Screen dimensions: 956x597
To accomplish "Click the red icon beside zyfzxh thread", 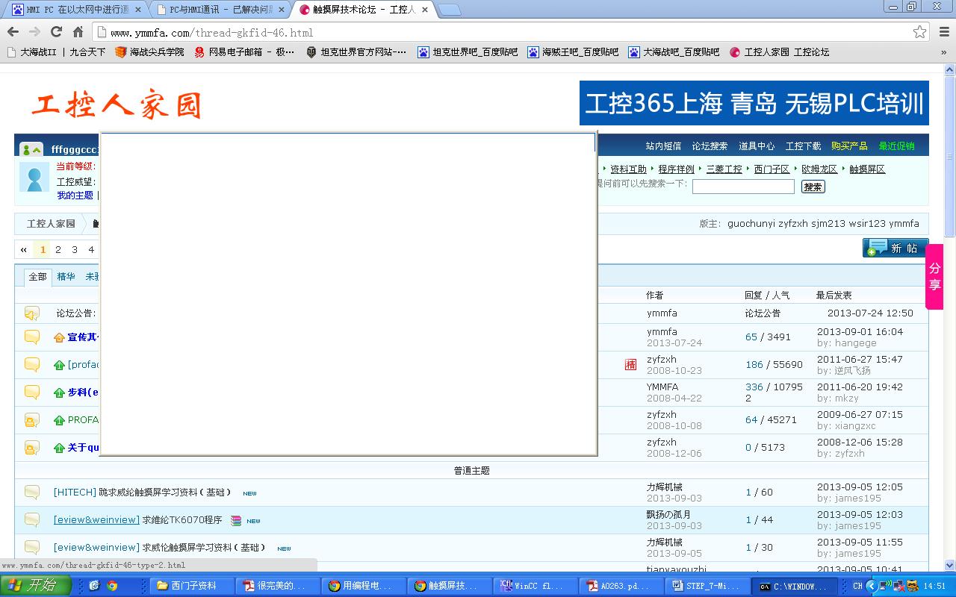I will 630,364.
